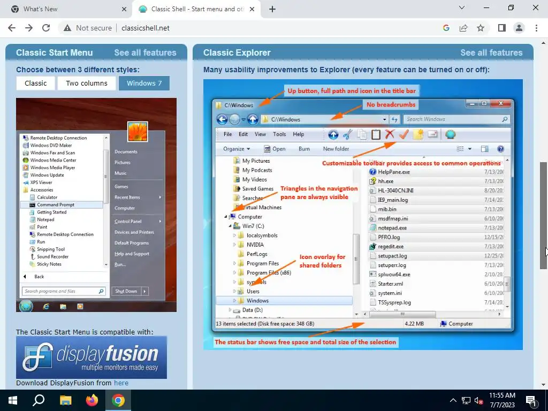Switch to the What's New browser tab

tap(66, 9)
